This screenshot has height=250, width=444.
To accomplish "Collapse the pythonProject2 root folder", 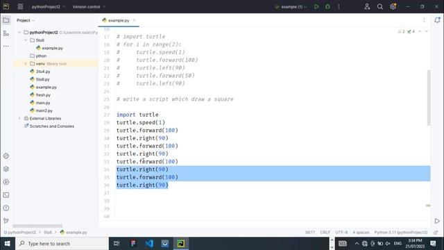I will point(19,33).
